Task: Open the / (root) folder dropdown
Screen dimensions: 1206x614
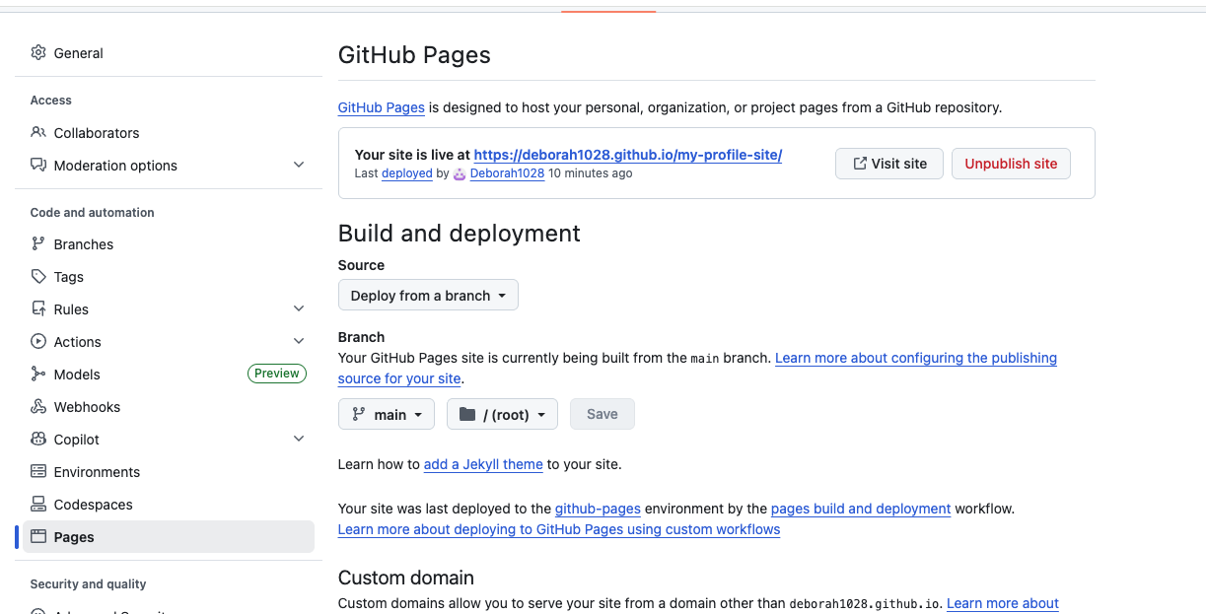Action: coord(502,415)
